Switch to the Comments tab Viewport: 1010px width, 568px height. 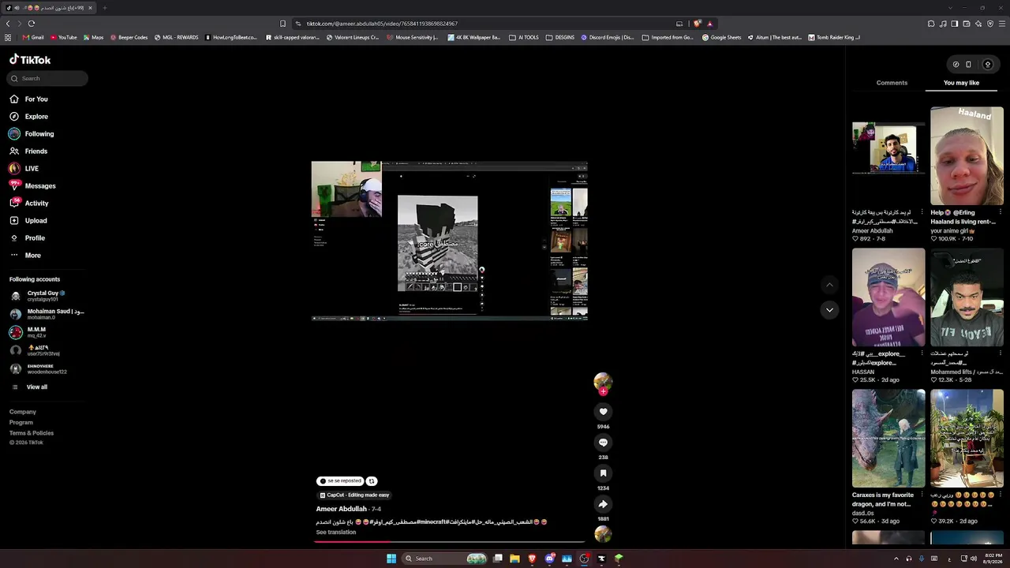pos(892,83)
